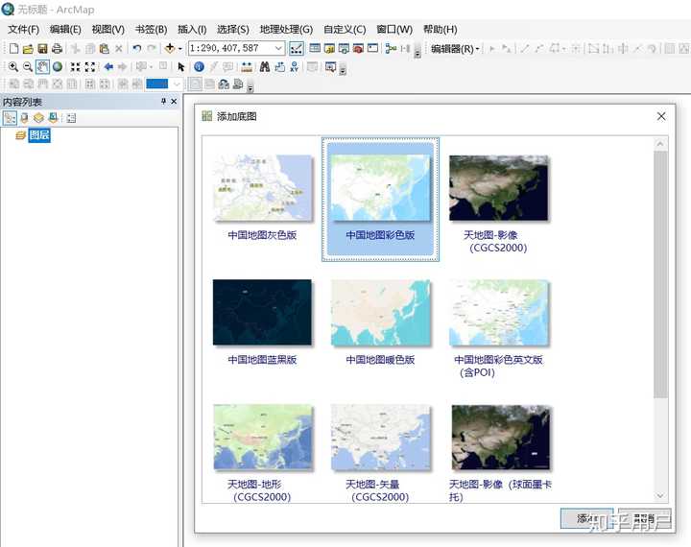
Task: Expand Layout toolbar overflow options
Action: click(250, 86)
